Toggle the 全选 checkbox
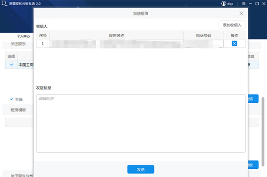Image resolution: width=267 pixels, height=177 pixels. click(x=12, y=99)
